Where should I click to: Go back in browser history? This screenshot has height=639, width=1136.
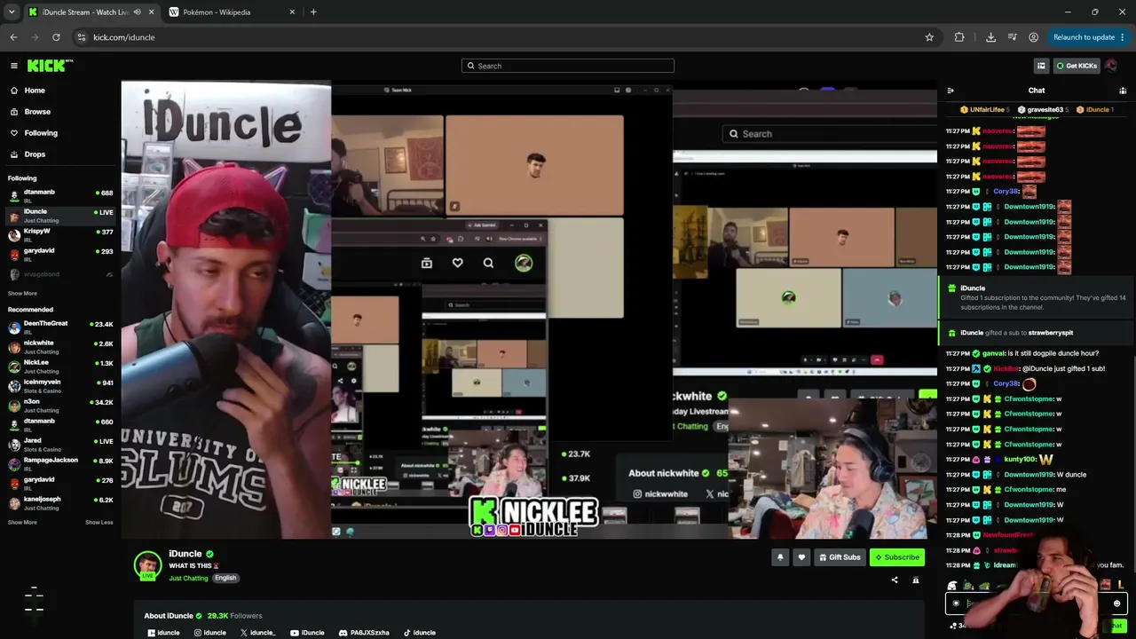pyautogui.click(x=13, y=37)
